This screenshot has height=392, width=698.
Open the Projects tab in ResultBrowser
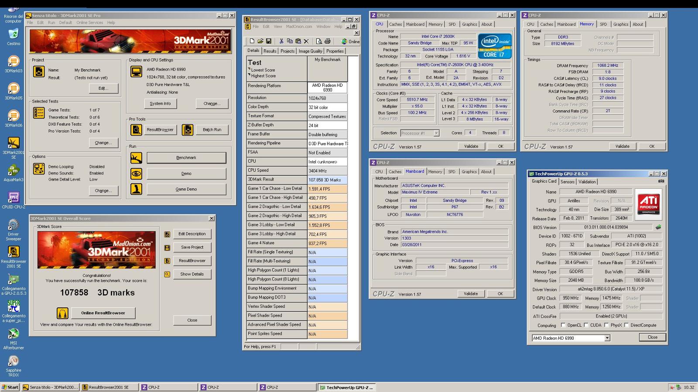click(x=287, y=51)
